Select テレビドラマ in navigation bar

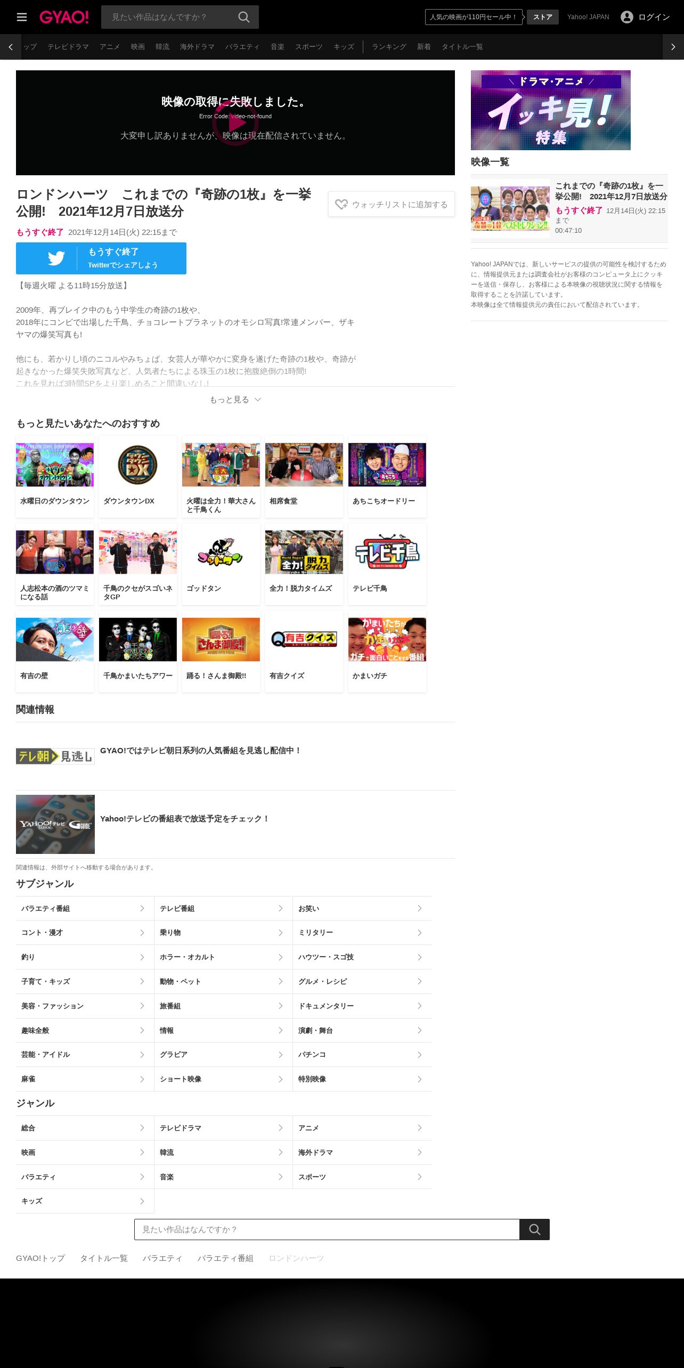pos(68,47)
